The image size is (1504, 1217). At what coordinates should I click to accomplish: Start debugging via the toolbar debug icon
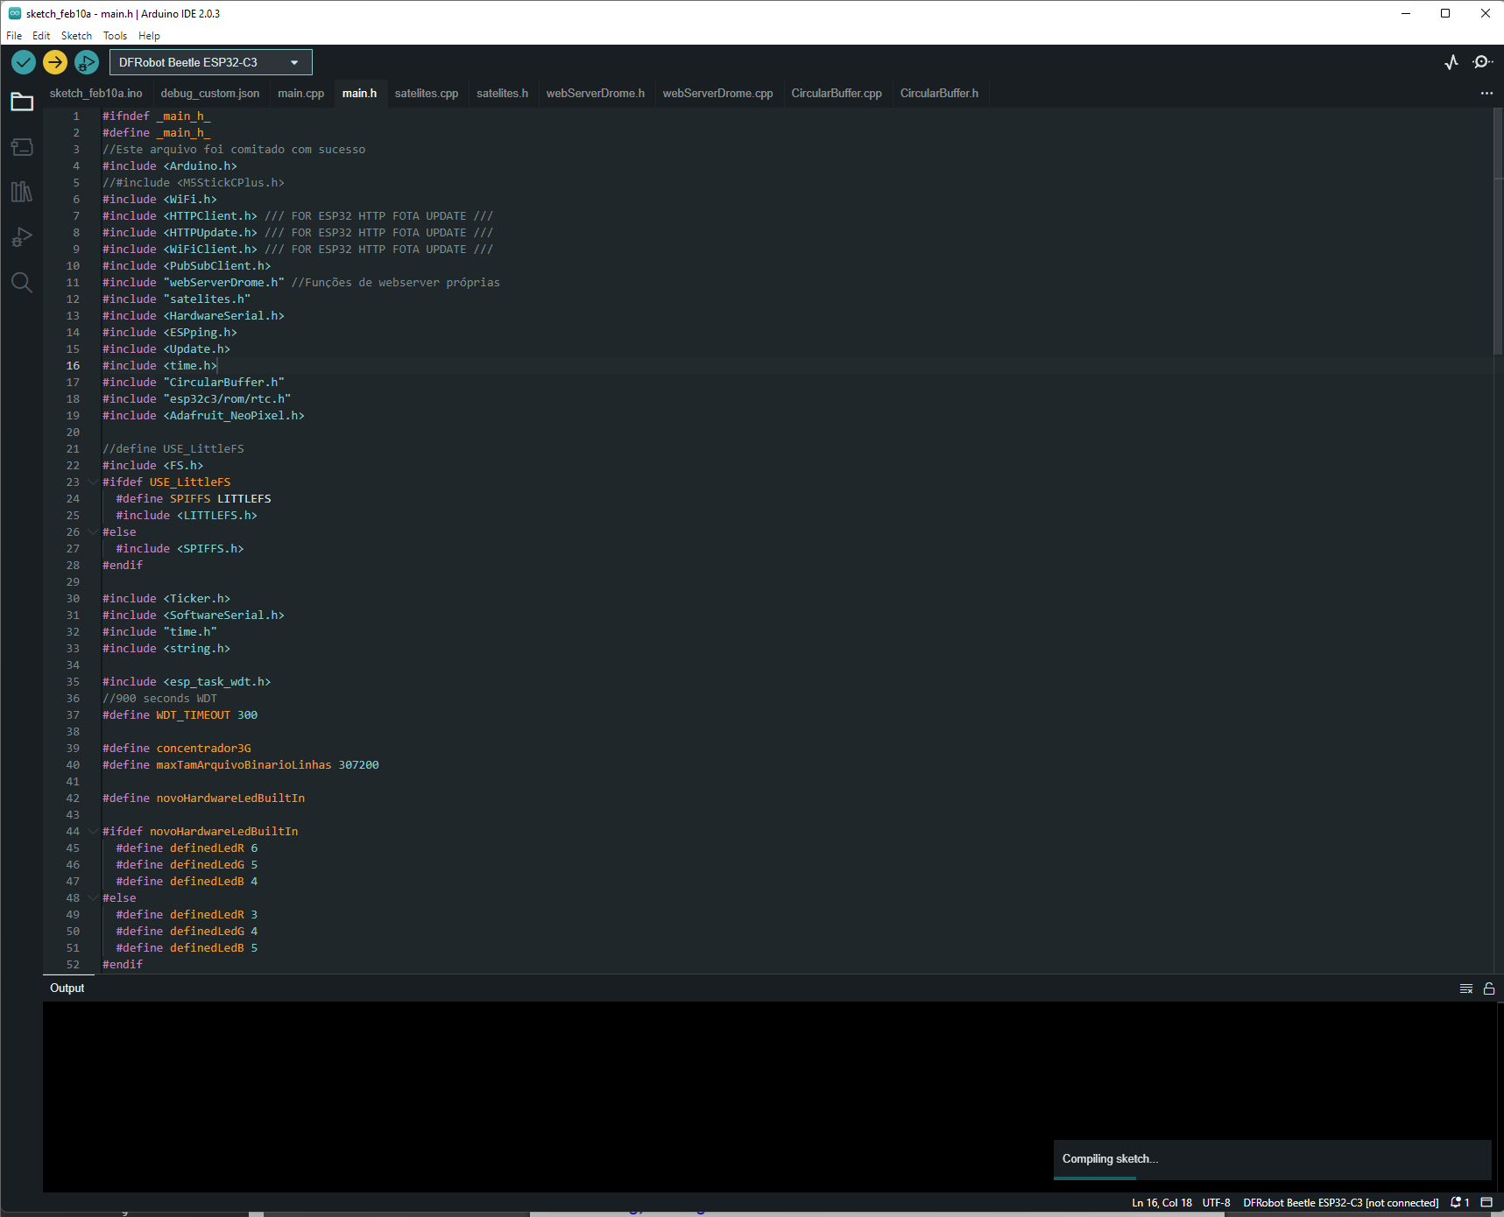point(87,62)
